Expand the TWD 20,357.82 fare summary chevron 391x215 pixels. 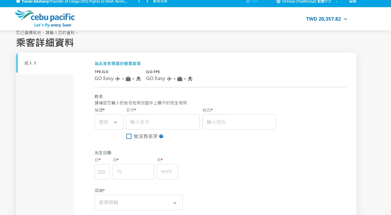tap(345, 19)
